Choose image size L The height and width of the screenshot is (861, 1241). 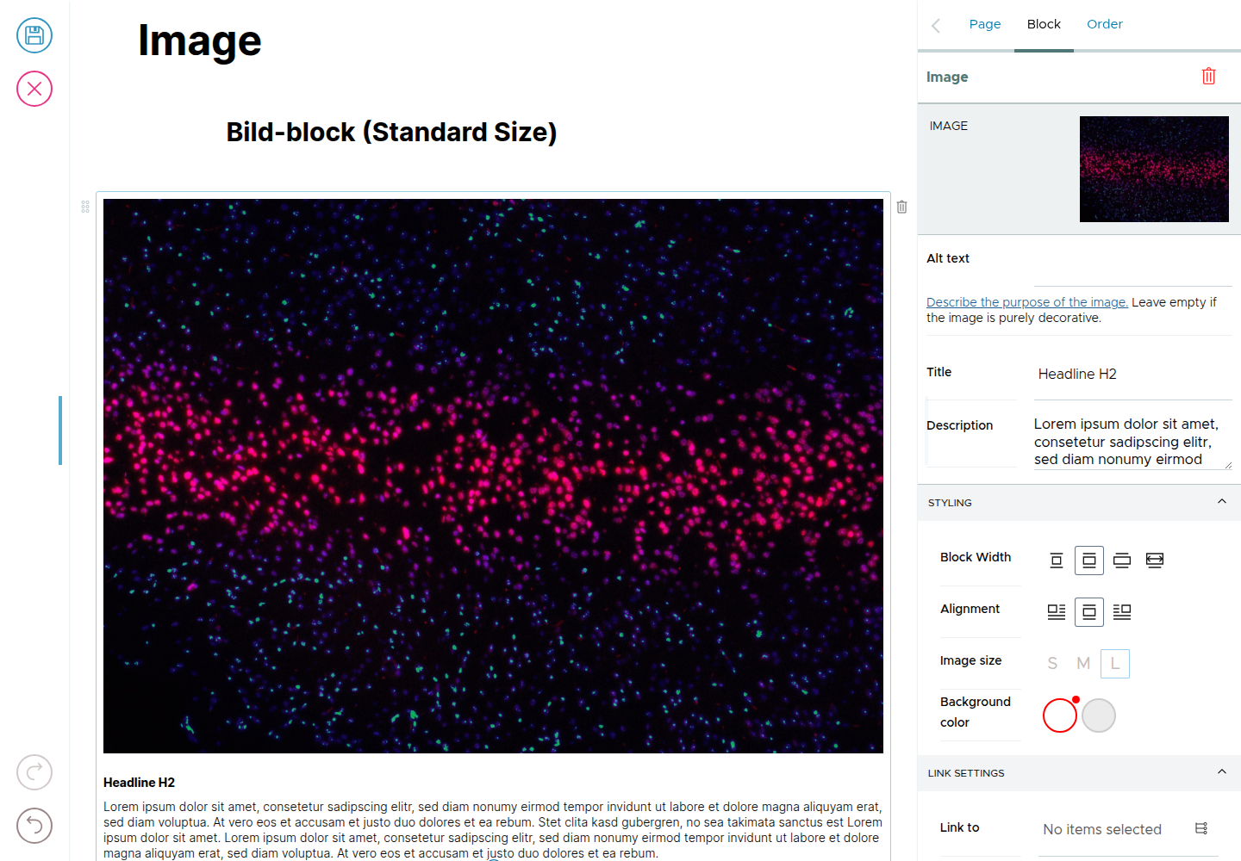(x=1115, y=664)
